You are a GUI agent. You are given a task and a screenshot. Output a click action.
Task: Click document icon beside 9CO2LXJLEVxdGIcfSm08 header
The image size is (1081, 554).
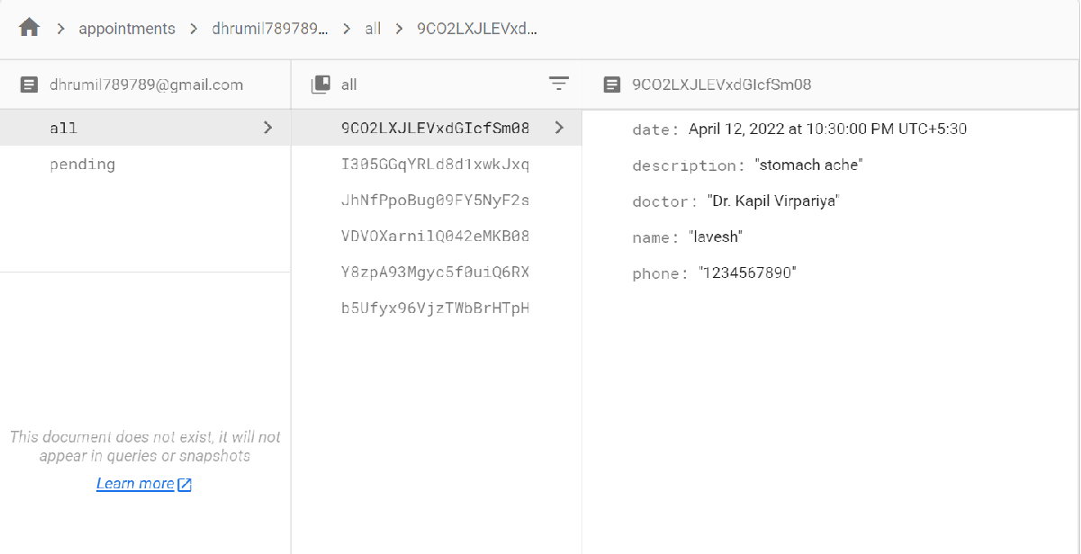[612, 85]
